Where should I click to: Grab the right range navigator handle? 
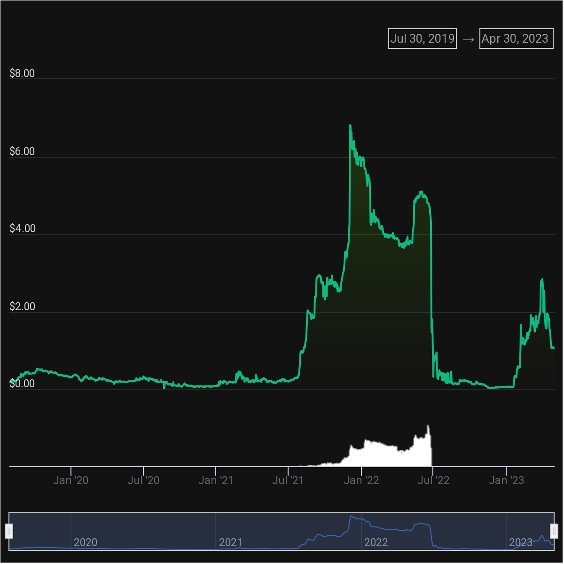click(x=554, y=531)
